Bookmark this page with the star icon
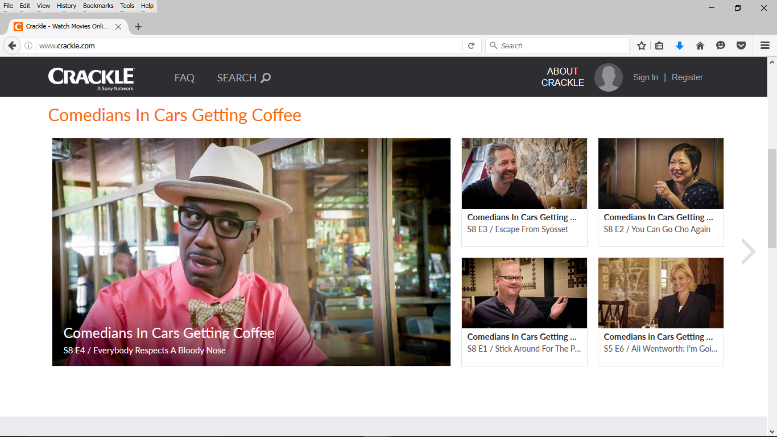The height and width of the screenshot is (437, 777). click(642, 46)
